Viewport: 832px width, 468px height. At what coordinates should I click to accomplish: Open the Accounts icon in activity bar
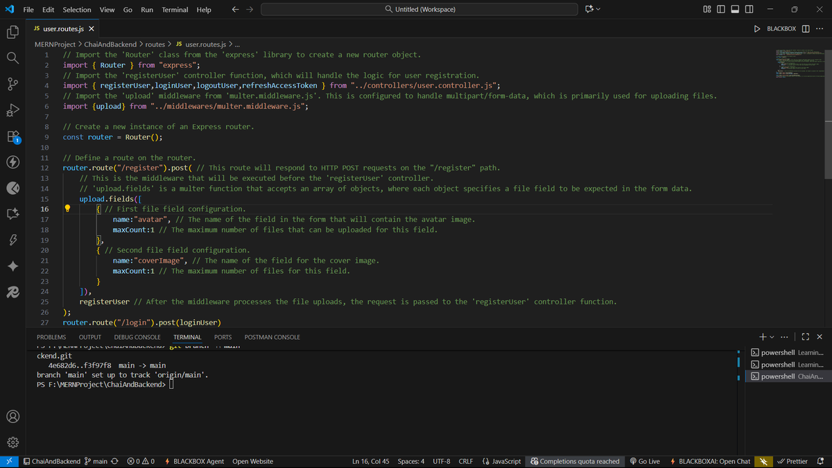coord(12,417)
